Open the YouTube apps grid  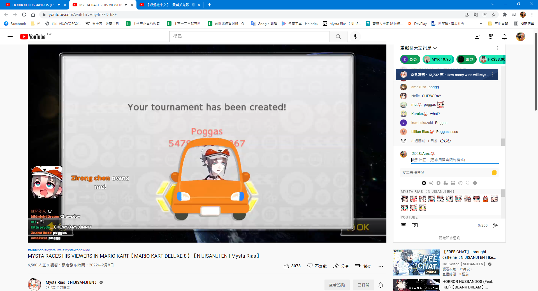point(491,37)
